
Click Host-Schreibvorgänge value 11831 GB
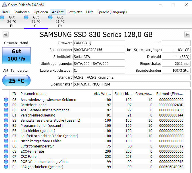176,50
